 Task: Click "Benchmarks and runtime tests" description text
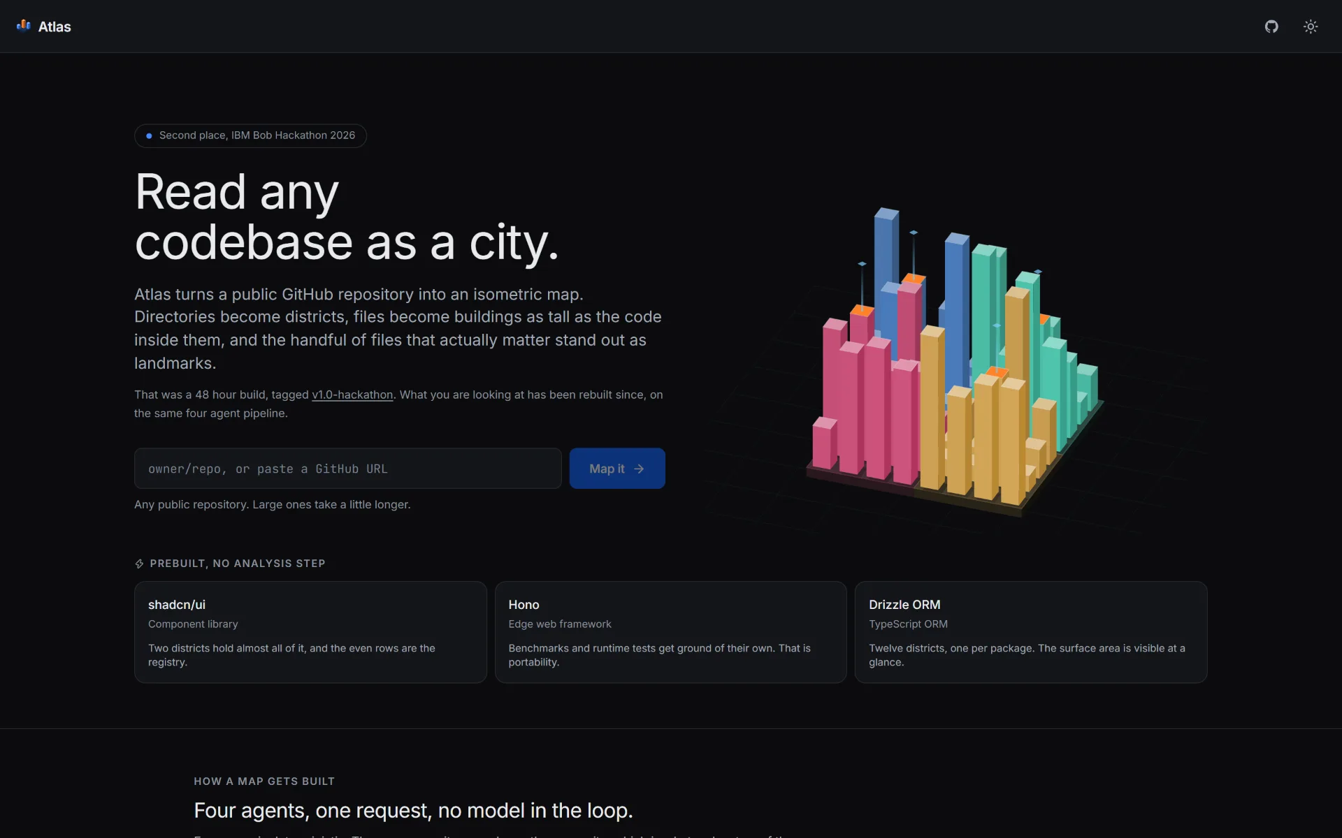(x=660, y=655)
